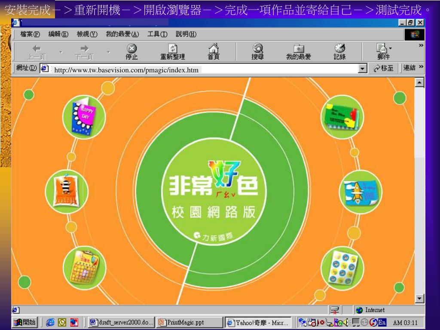Viewport: 440px width, 330px height.
Task: Click the title bar IE icon
Action: [16, 23]
